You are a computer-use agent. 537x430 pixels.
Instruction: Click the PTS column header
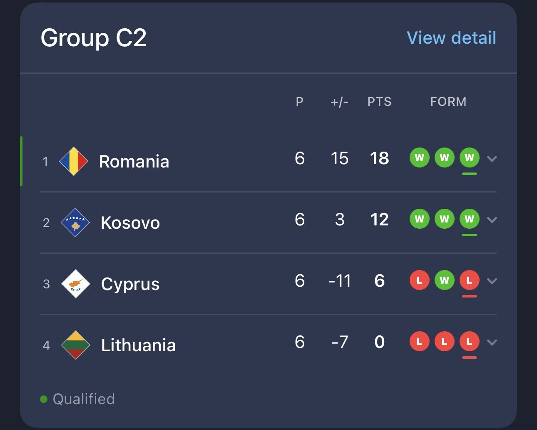[379, 102]
